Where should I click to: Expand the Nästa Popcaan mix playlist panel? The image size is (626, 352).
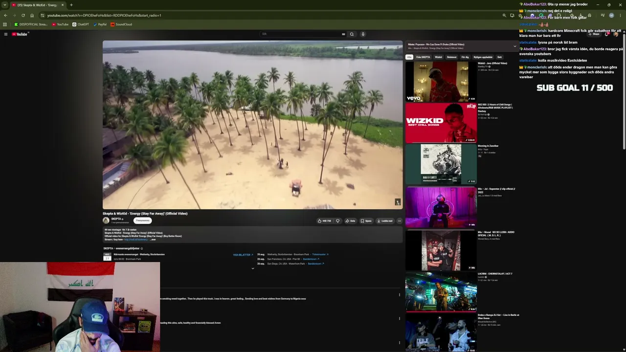point(514,46)
